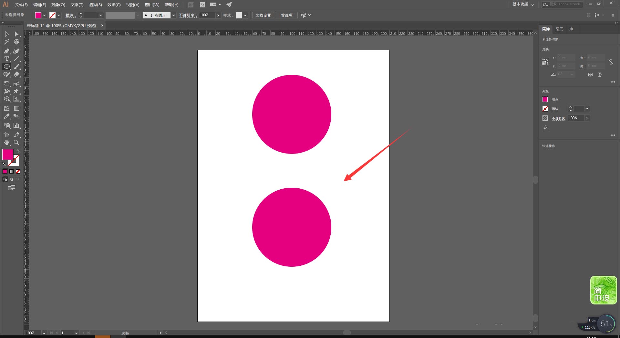
Task: Select the Hand tool
Action: click(6, 143)
